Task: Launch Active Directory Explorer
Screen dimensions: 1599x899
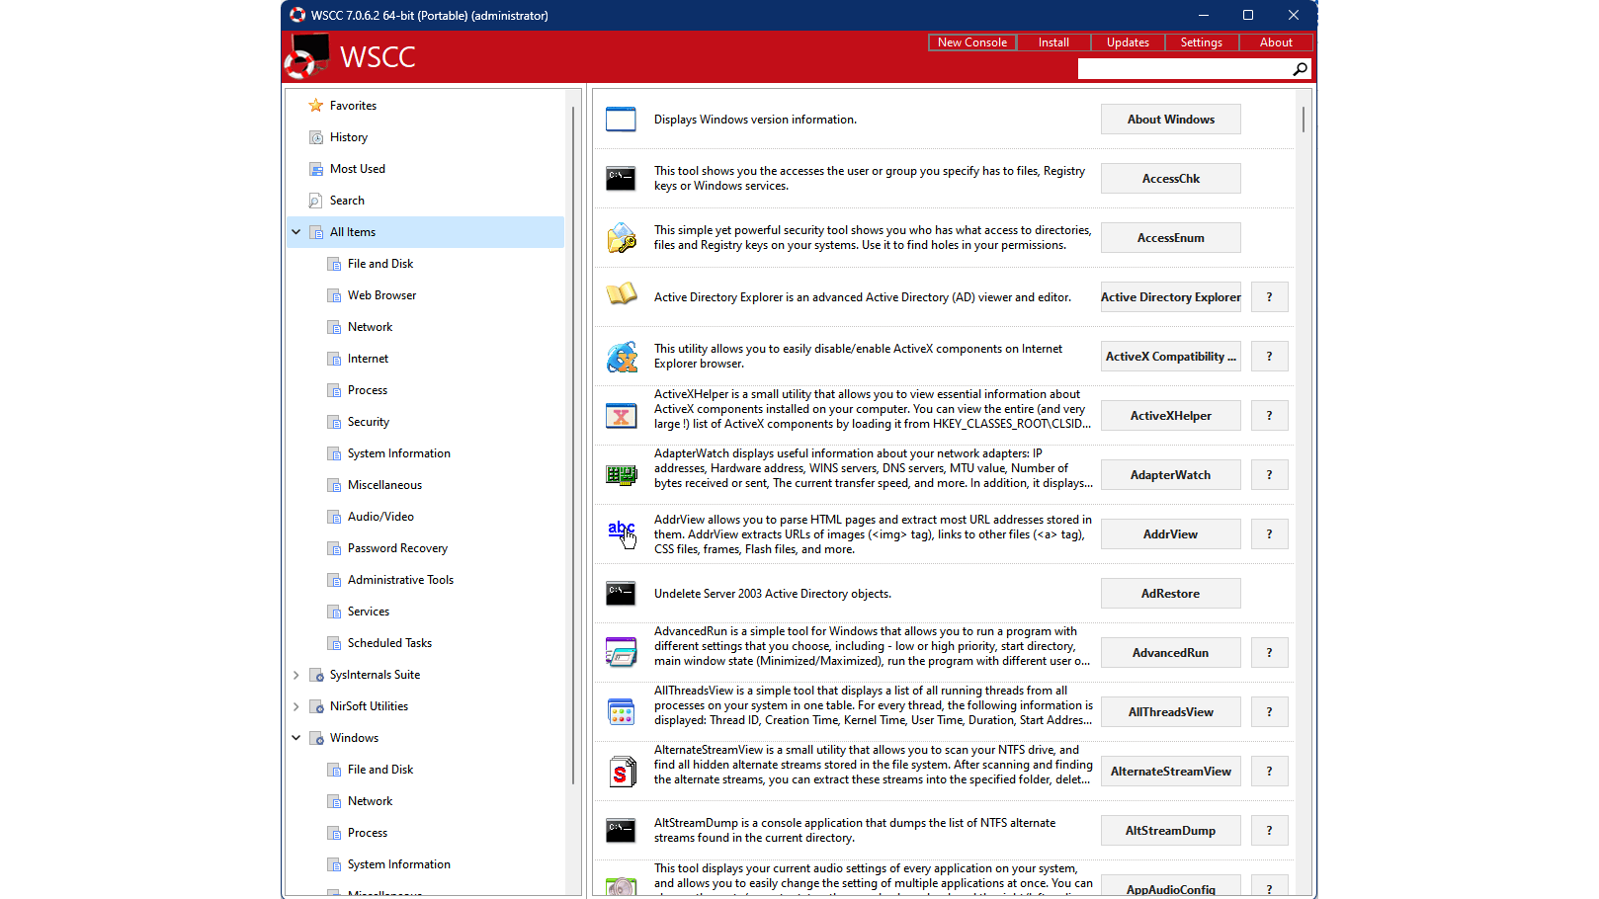Action: click(x=1171, y=297)
